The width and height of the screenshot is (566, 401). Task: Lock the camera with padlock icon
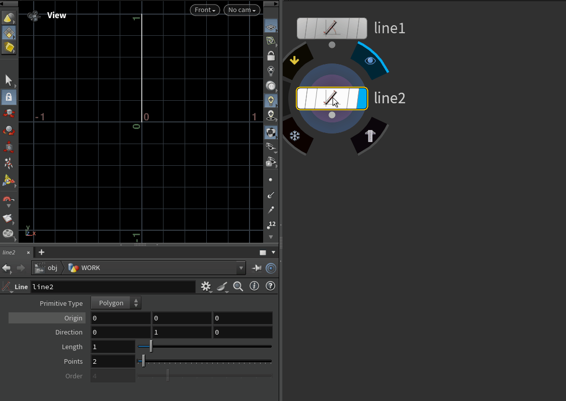pyautogui.click(x=271, y=56)
